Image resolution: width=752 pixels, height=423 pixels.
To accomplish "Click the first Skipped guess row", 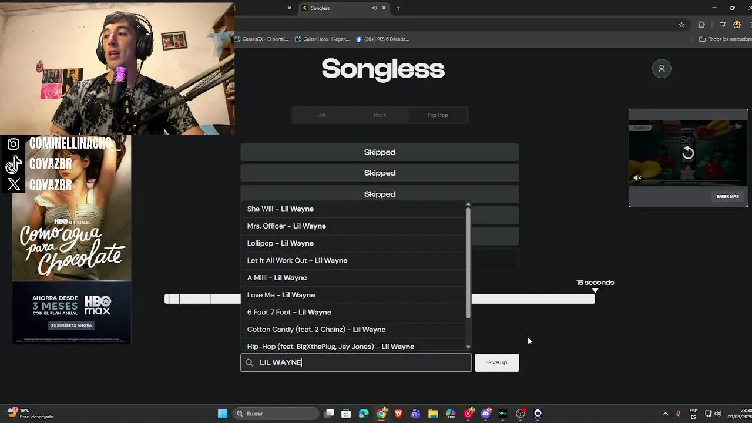I will (x=380, y=152).
